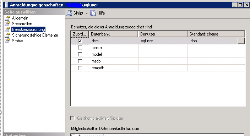Open the Skript dropdown arrow
This screenshot has width=250, height=136.
click(87, 13)
